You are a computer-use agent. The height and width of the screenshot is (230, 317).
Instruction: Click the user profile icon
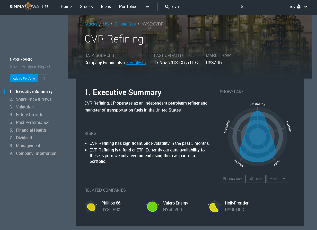point(299,7)
